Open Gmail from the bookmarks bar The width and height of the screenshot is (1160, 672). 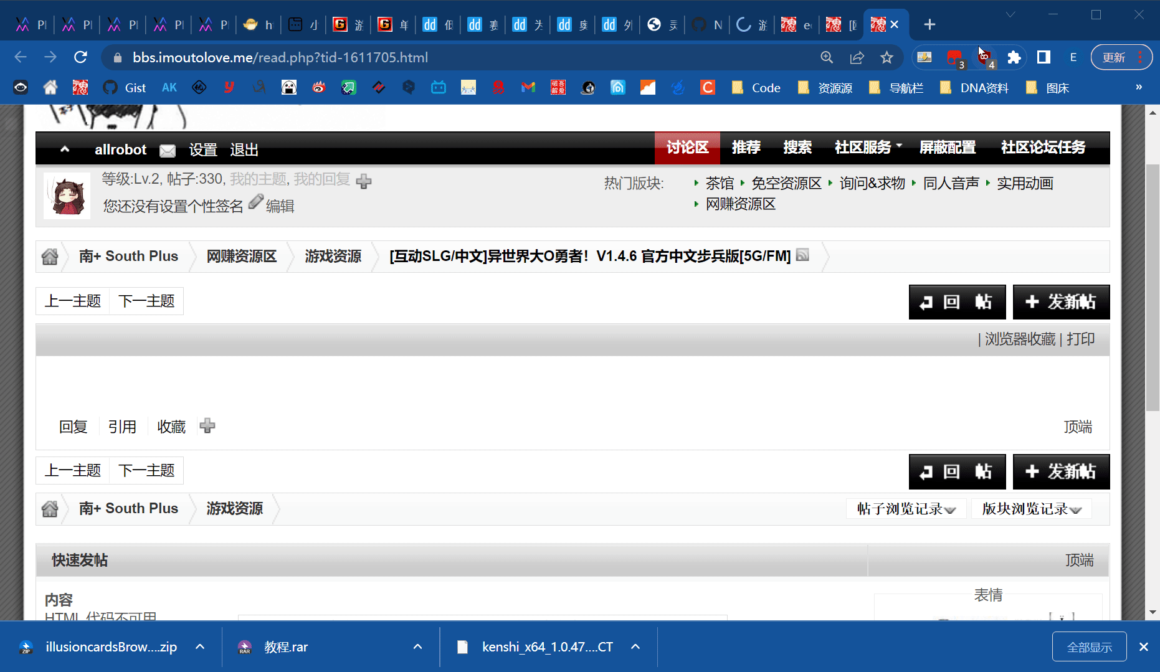click(528, 87)
